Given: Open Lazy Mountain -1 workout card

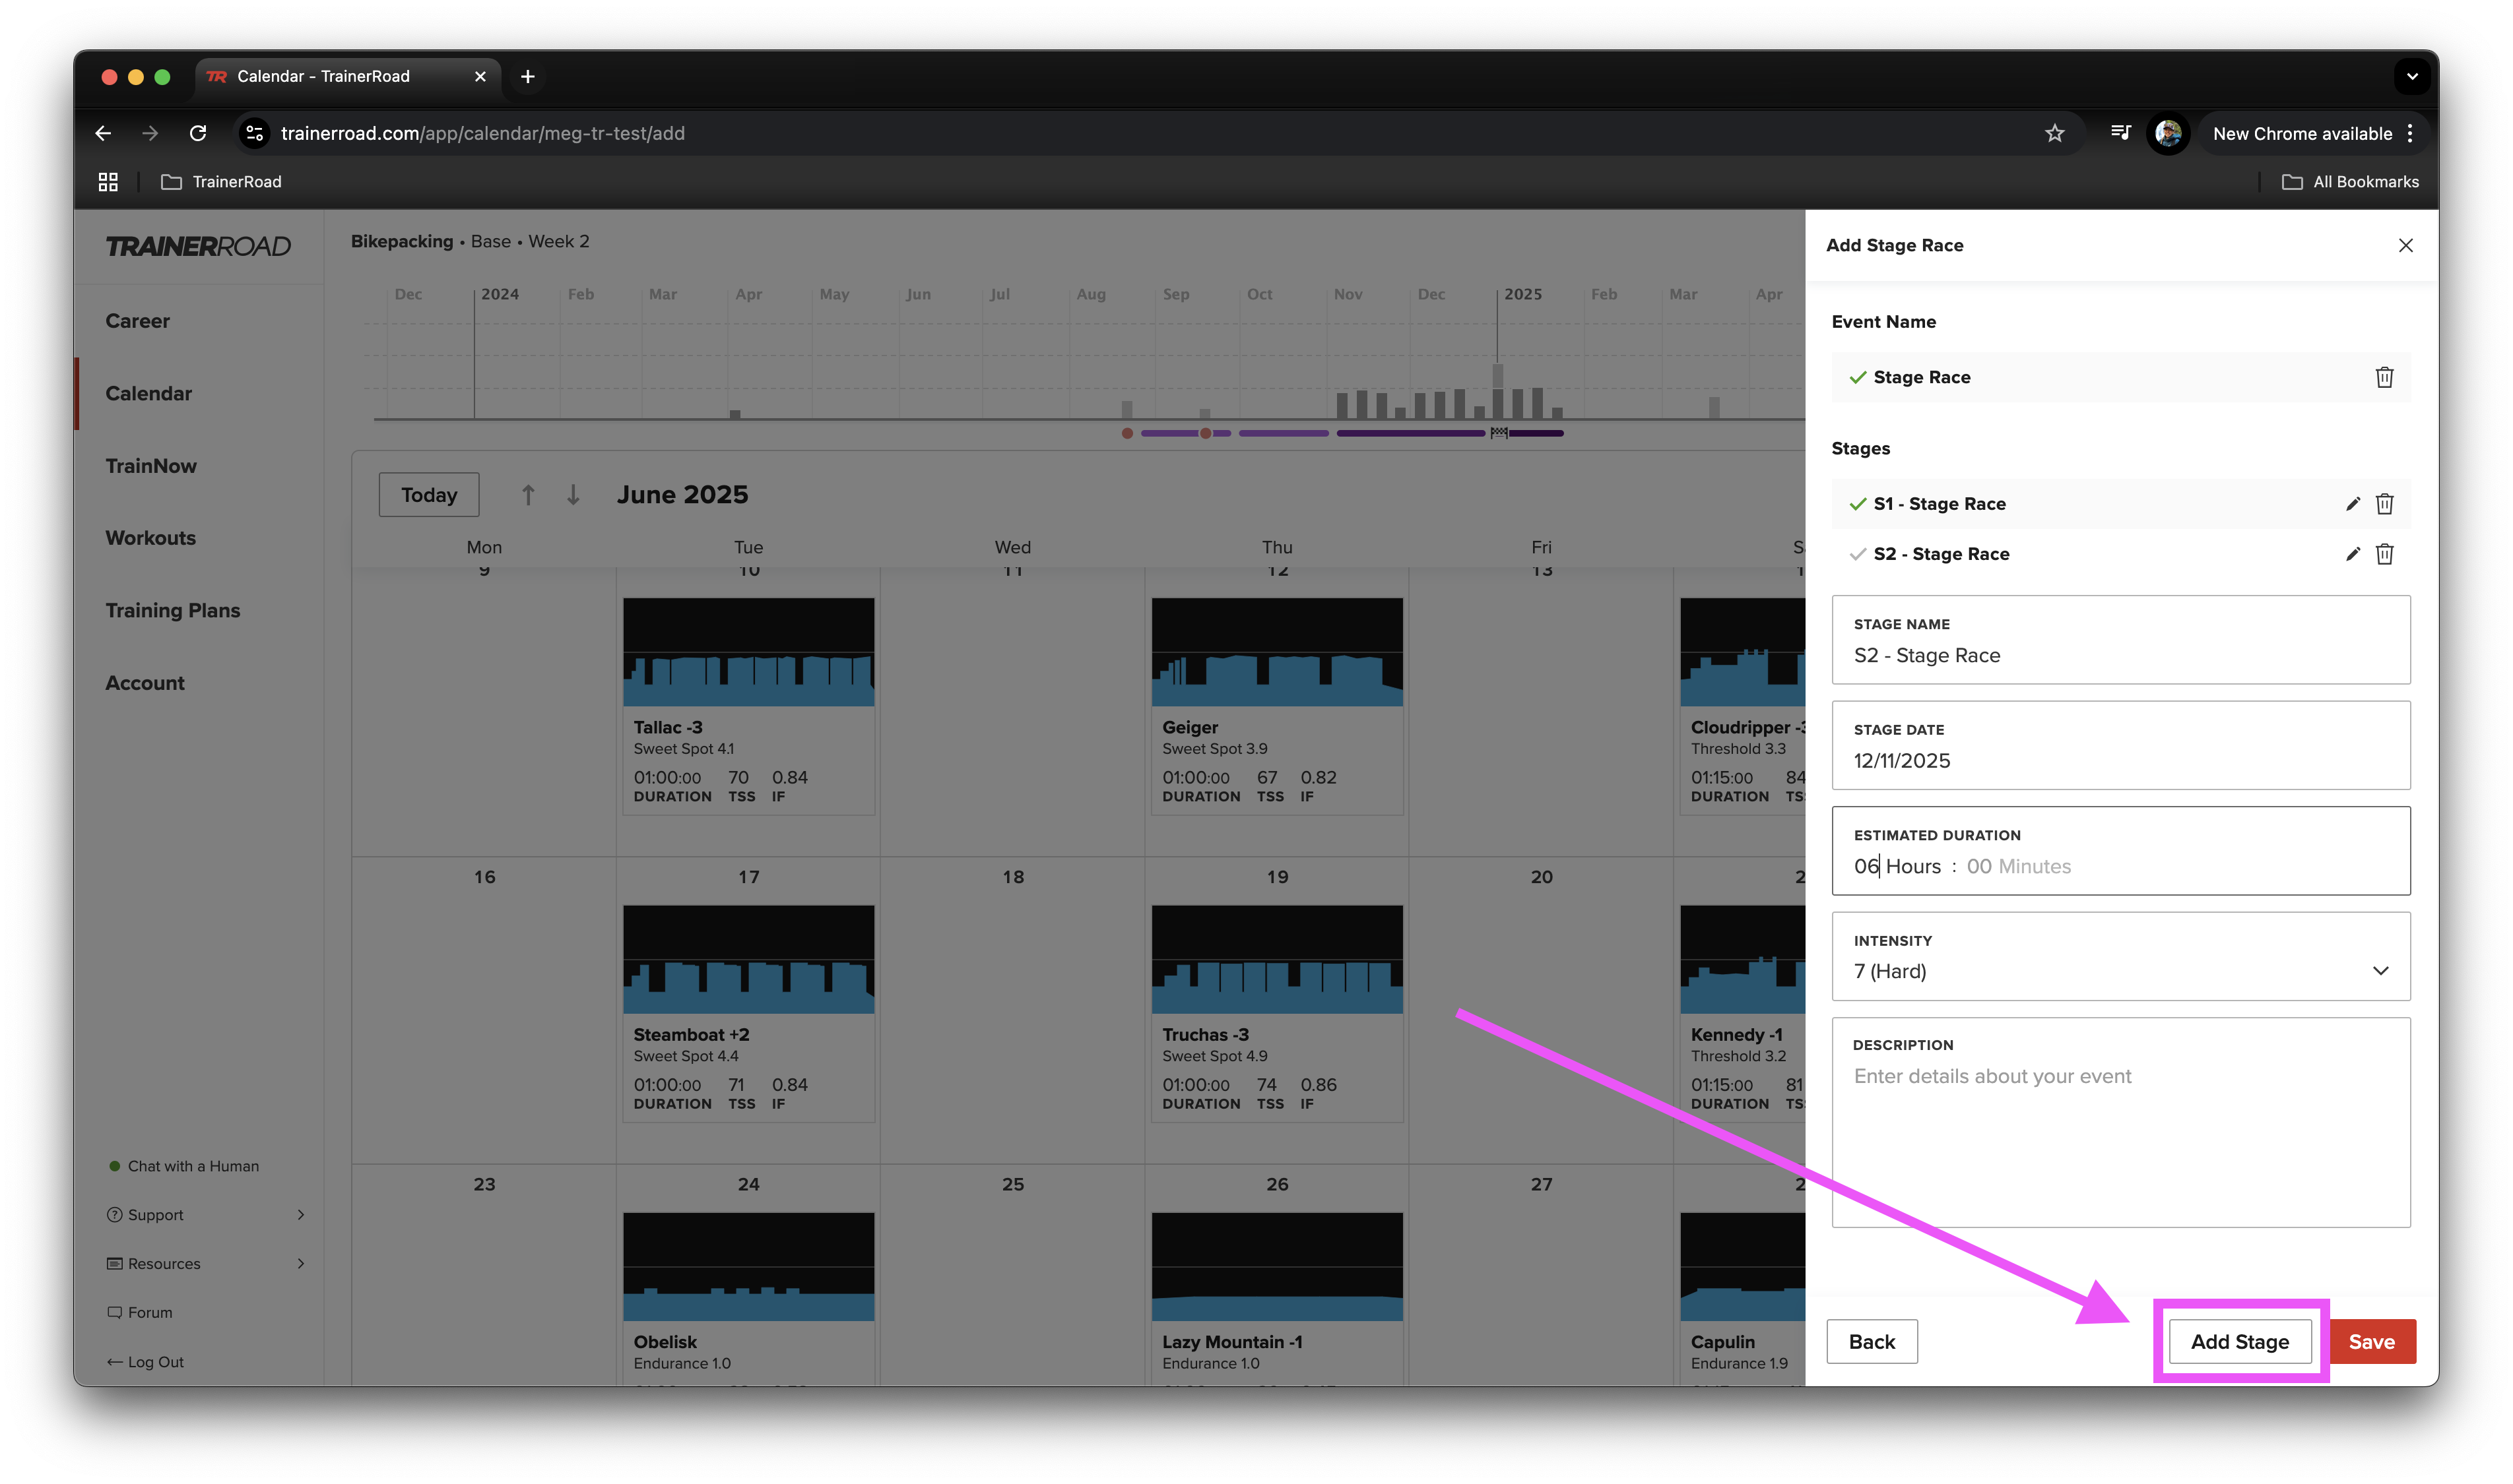Looking at the screenshot, I should [x=1278, y=1299].
